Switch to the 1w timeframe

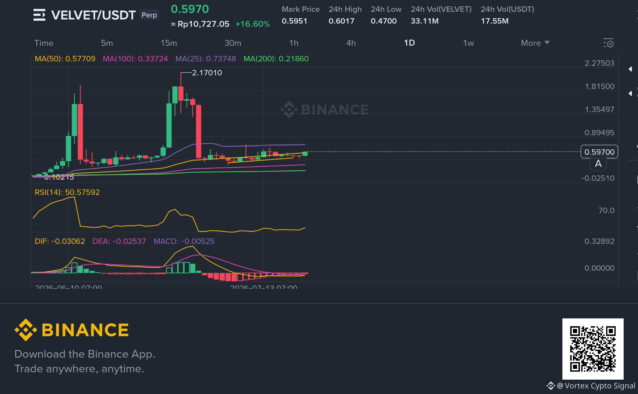468,43
